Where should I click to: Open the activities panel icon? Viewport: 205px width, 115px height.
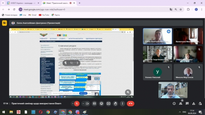point(194,103)
